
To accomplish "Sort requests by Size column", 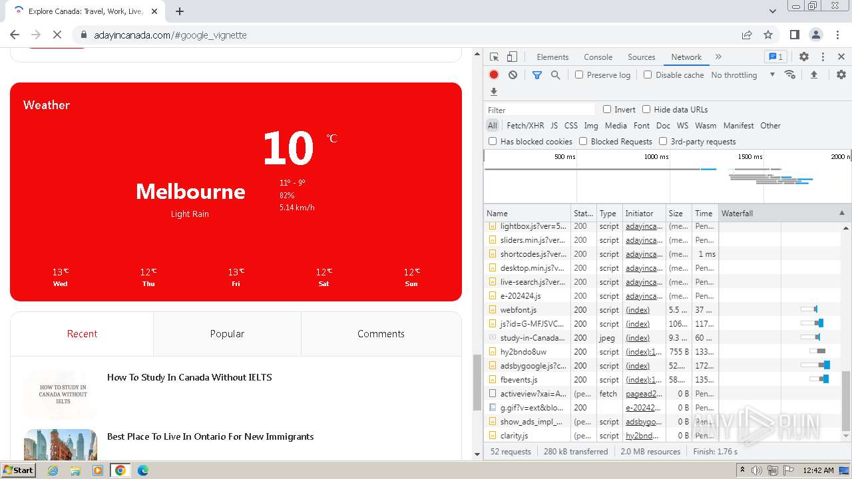I will coord(678,214).
